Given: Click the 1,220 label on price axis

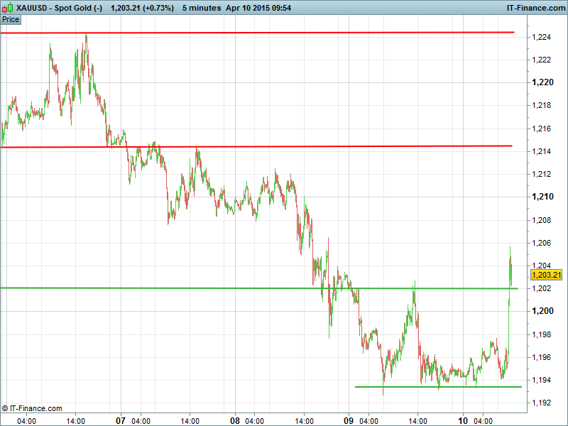Looking at the screenshot, I should (542, 82).
